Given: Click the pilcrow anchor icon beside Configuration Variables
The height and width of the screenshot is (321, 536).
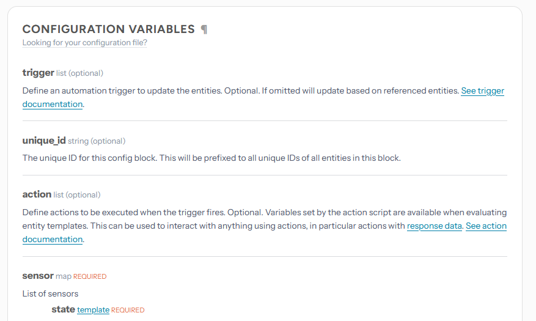Looking at the screenshot, I should pyautogui.click(x=204, y=30).
